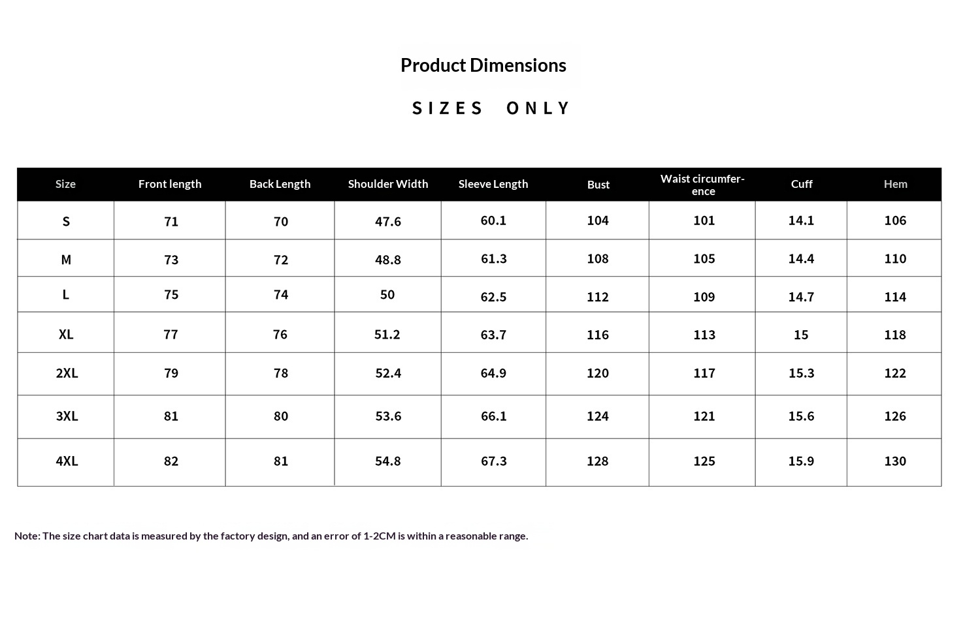This screenshot has height=625, width=980.
Task: Select the Back Length column header
Action: (x=280, y=184)
